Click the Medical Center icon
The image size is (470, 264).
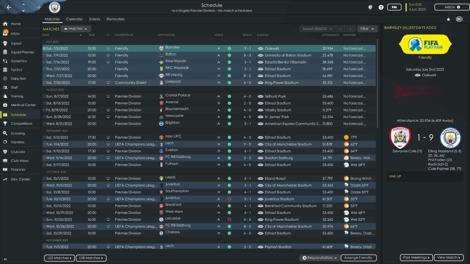pyautogui.click(x=5, y=105)
